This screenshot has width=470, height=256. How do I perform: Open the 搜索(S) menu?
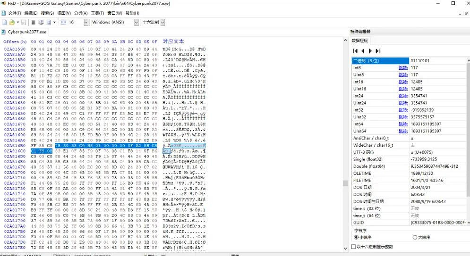pyautogui.click(x=47, y=13)
